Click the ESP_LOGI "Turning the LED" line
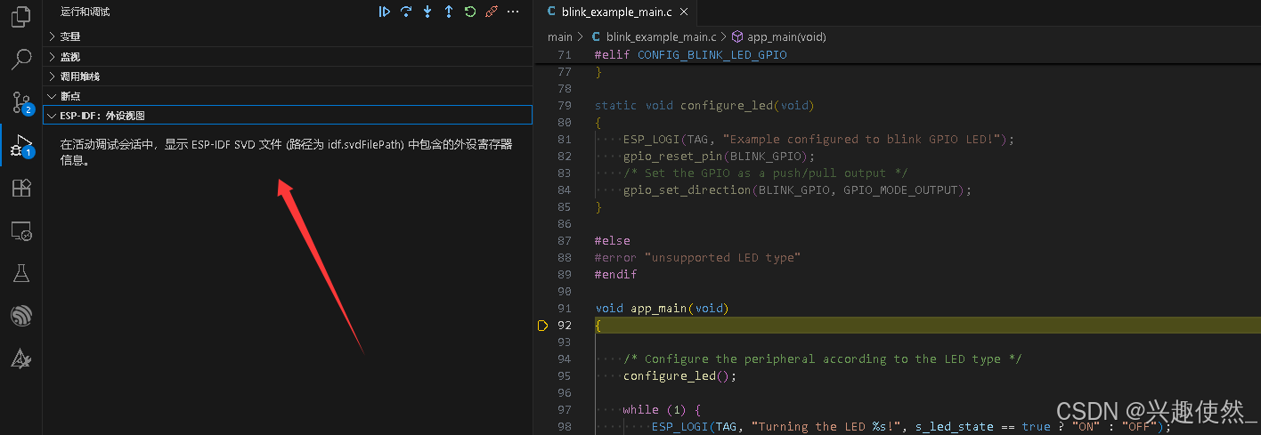Image resolution: width=1261 pixels, height=435 pixels. pos(911,426)
